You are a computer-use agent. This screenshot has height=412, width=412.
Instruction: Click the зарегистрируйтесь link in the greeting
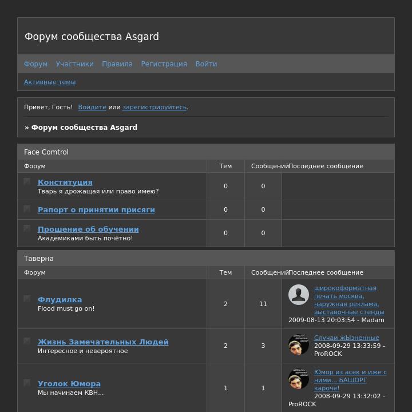coord(154,107)
